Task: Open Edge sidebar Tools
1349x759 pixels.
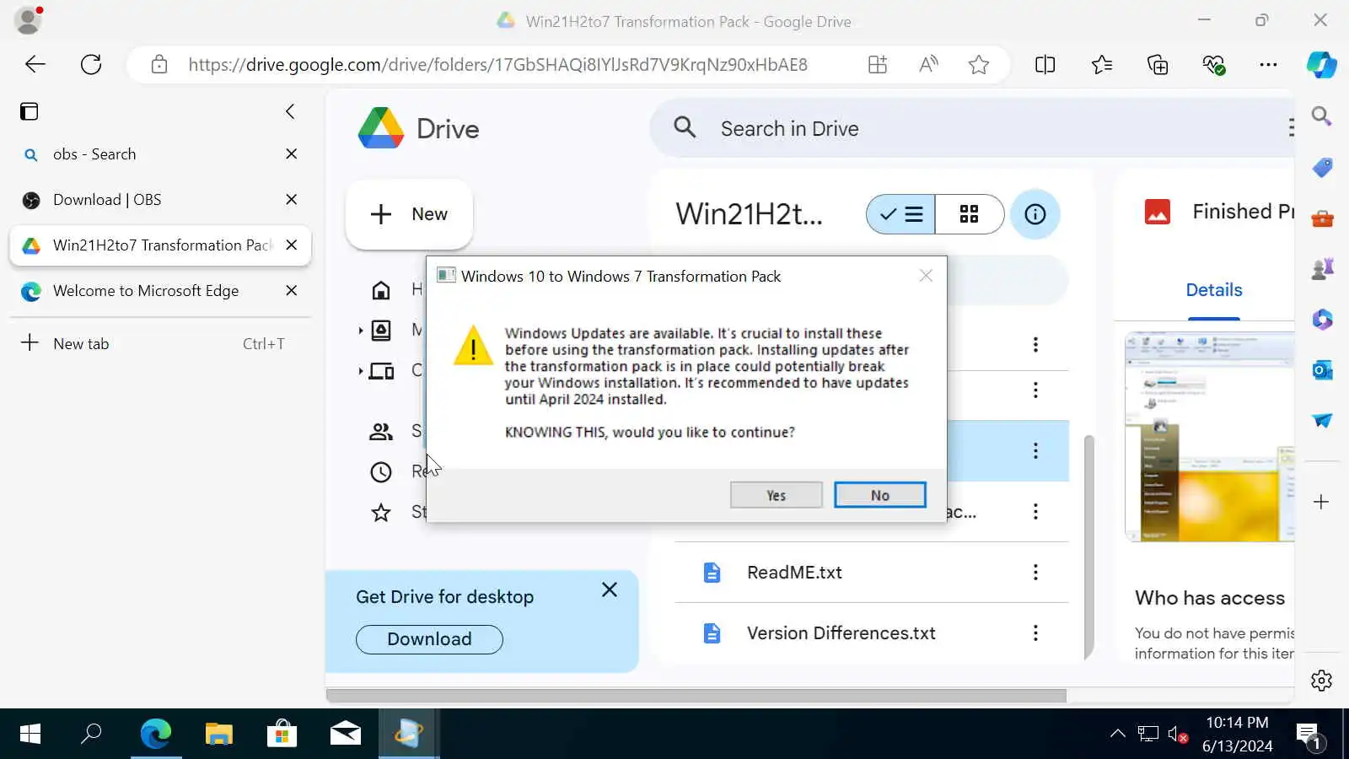Action: click(x=1321, y=218)
